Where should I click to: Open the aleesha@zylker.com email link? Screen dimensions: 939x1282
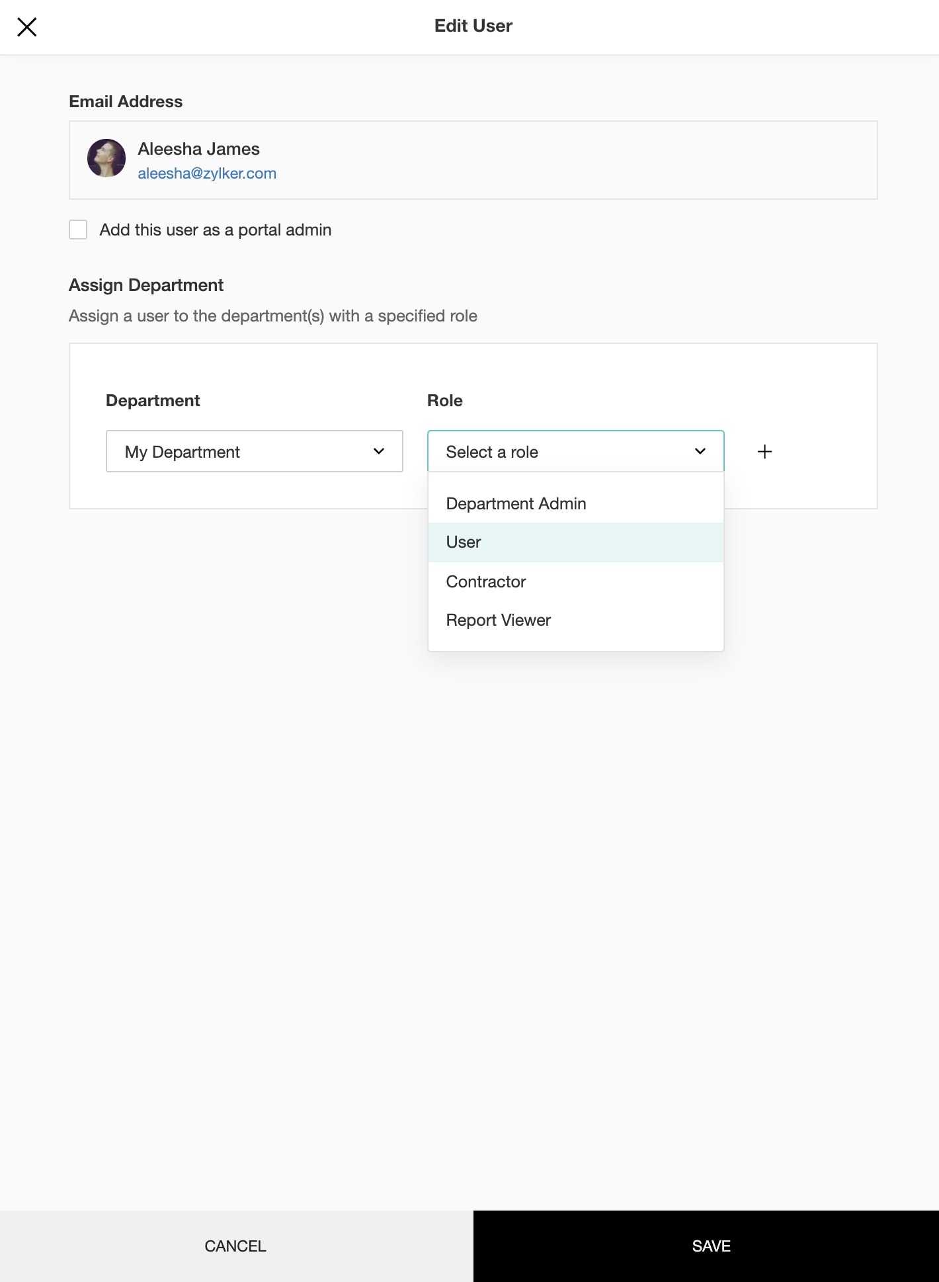point(207,173)
